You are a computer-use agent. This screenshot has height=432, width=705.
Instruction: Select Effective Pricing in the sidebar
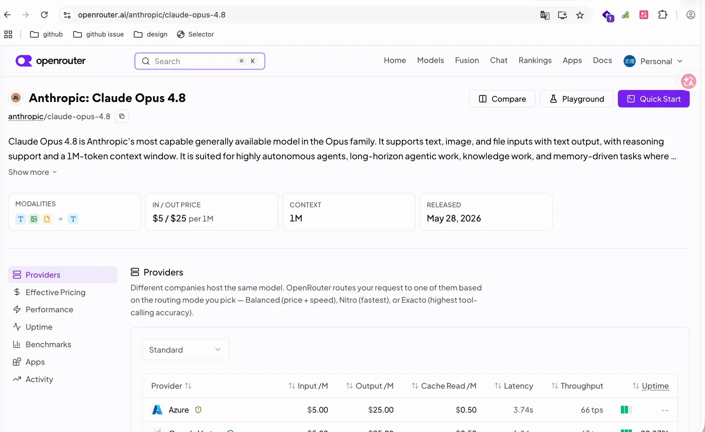coord(63,292)
